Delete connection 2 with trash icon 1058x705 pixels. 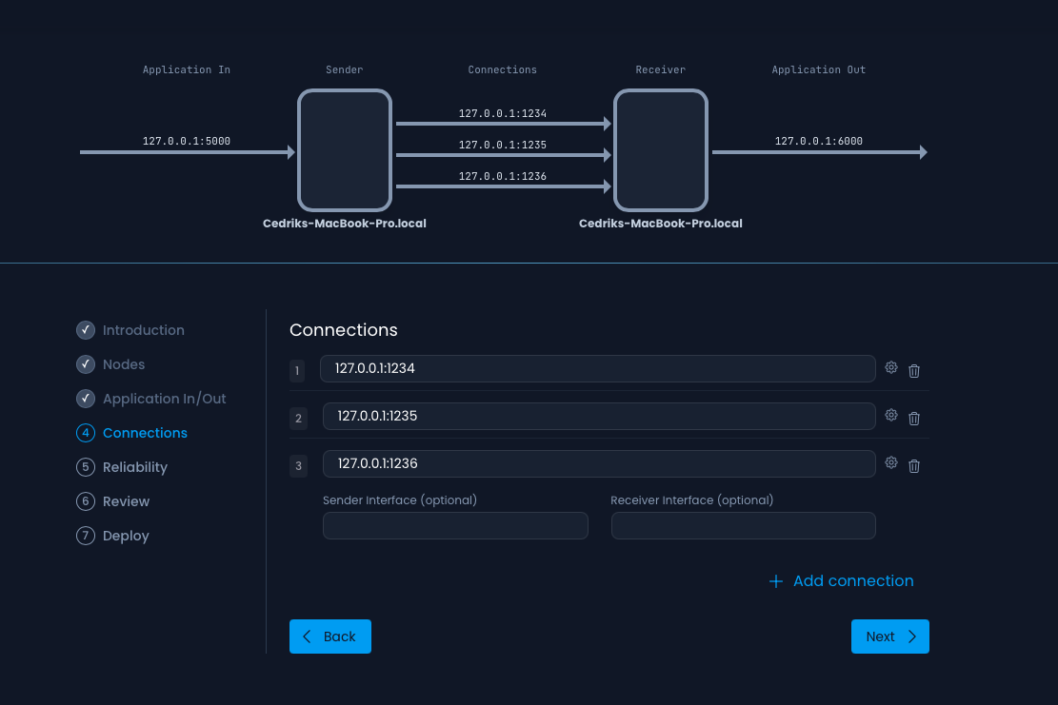pos(914,419)
